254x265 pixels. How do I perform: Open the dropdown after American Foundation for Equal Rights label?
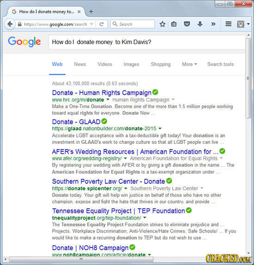click(x=221, y=158)
